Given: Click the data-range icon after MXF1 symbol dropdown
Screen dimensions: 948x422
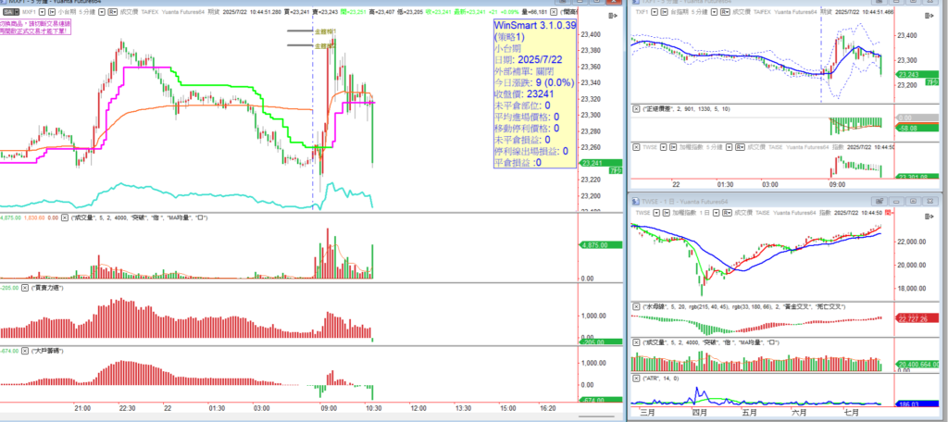Looking at the screenshot, I should pos(52,12).
